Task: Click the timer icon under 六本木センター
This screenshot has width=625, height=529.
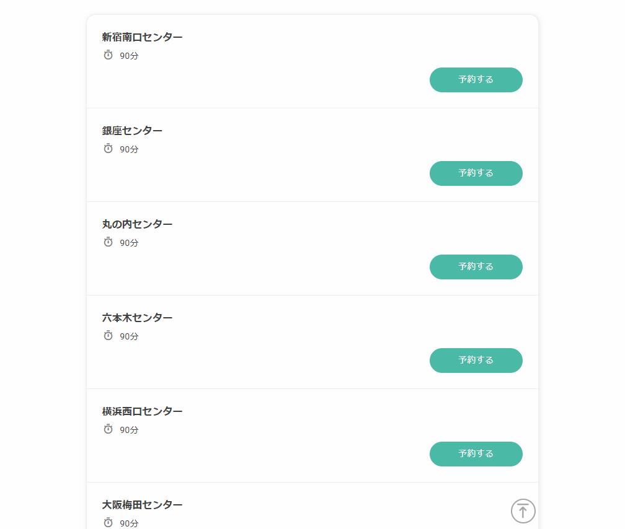Action: click(x=108, y=336)
